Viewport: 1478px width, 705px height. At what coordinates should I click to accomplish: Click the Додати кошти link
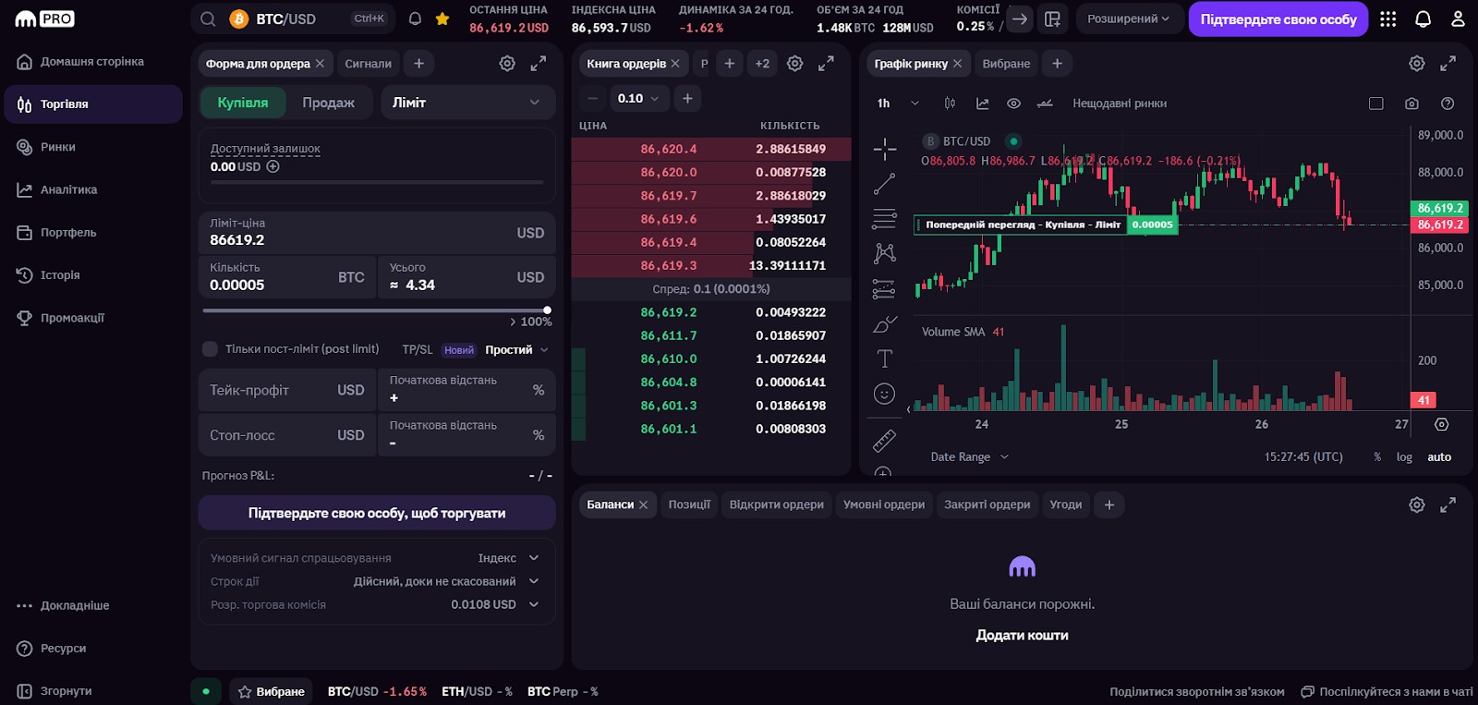click(x=1022, y=635)
